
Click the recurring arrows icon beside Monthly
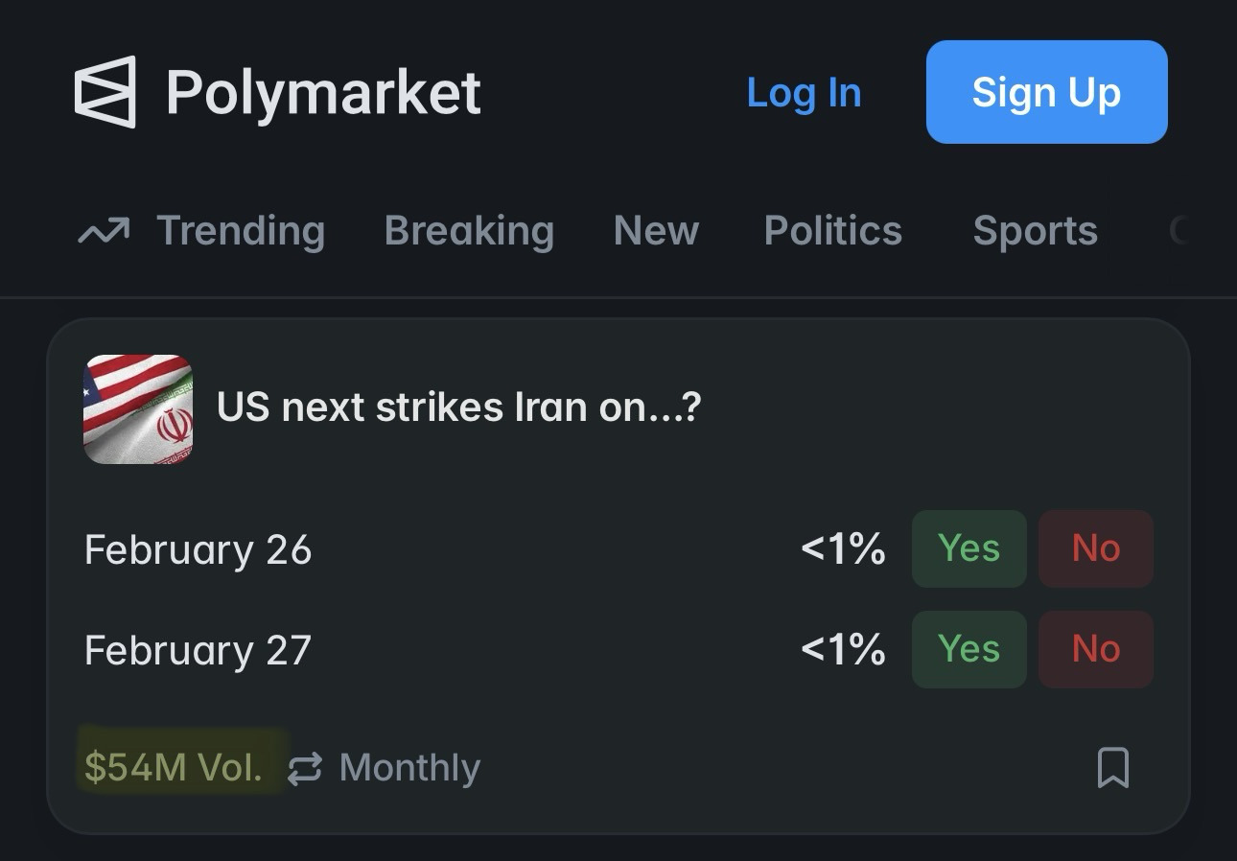pyautogui.click(x=305, y=769)
